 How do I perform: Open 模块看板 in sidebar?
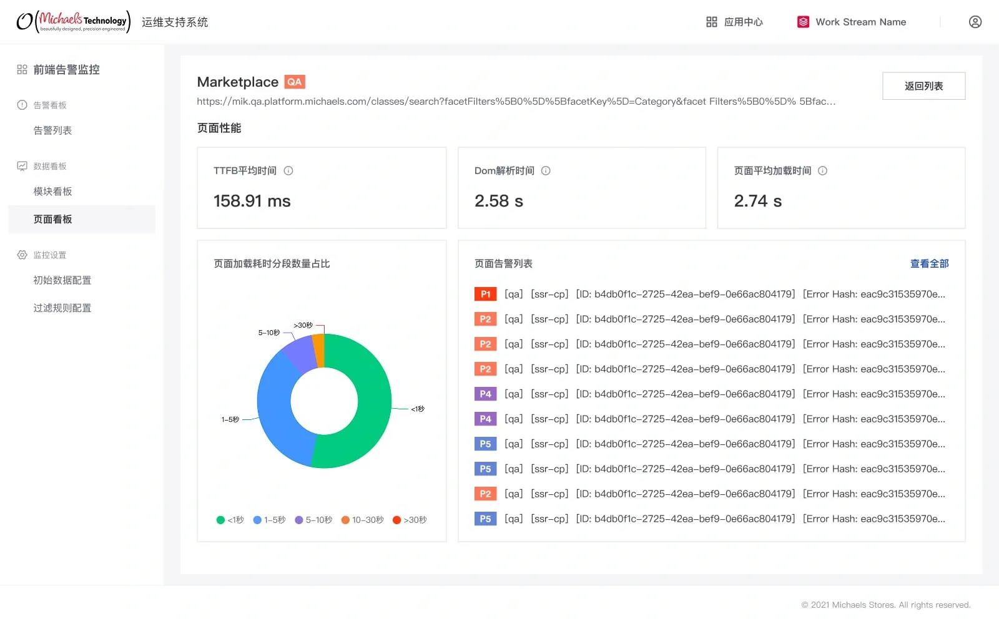pyautogui.click(x=52, y=192)
